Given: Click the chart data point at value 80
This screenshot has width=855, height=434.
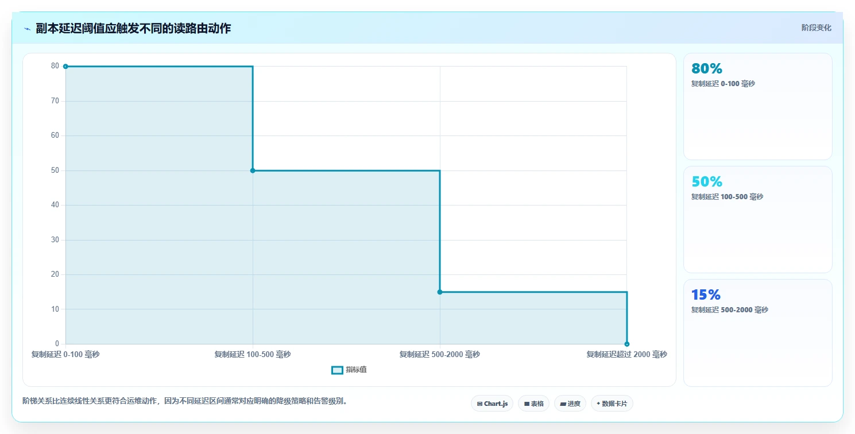Looking at the screenshot, I should [65, 67].
